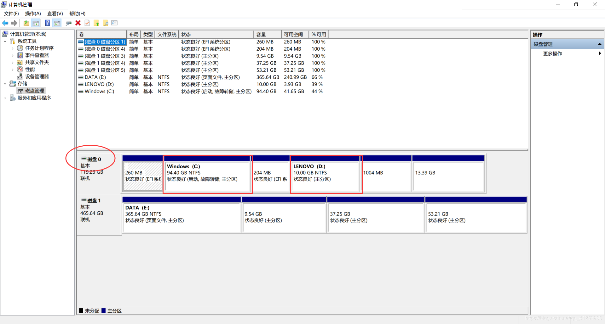Viewport: 605px width, 324px height.
Task: Expand the 服务和应用程序 node
Action: (5, 98)
